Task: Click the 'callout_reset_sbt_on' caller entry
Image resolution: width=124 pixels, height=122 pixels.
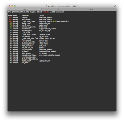Action: click(47, 38)
